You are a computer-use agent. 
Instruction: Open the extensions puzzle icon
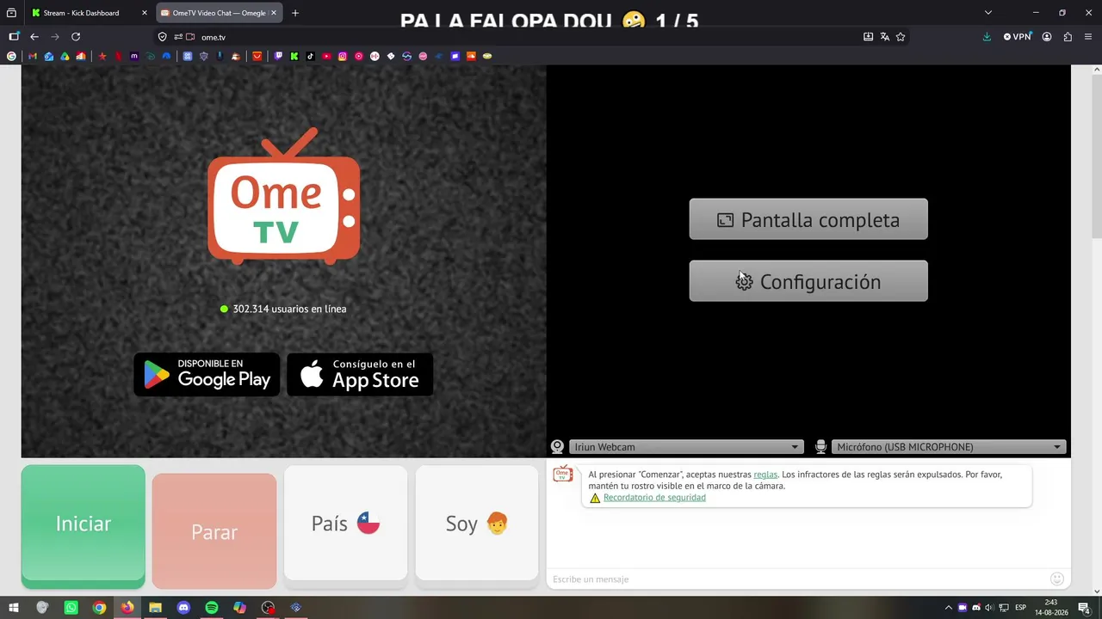(x=1068, y=37)
